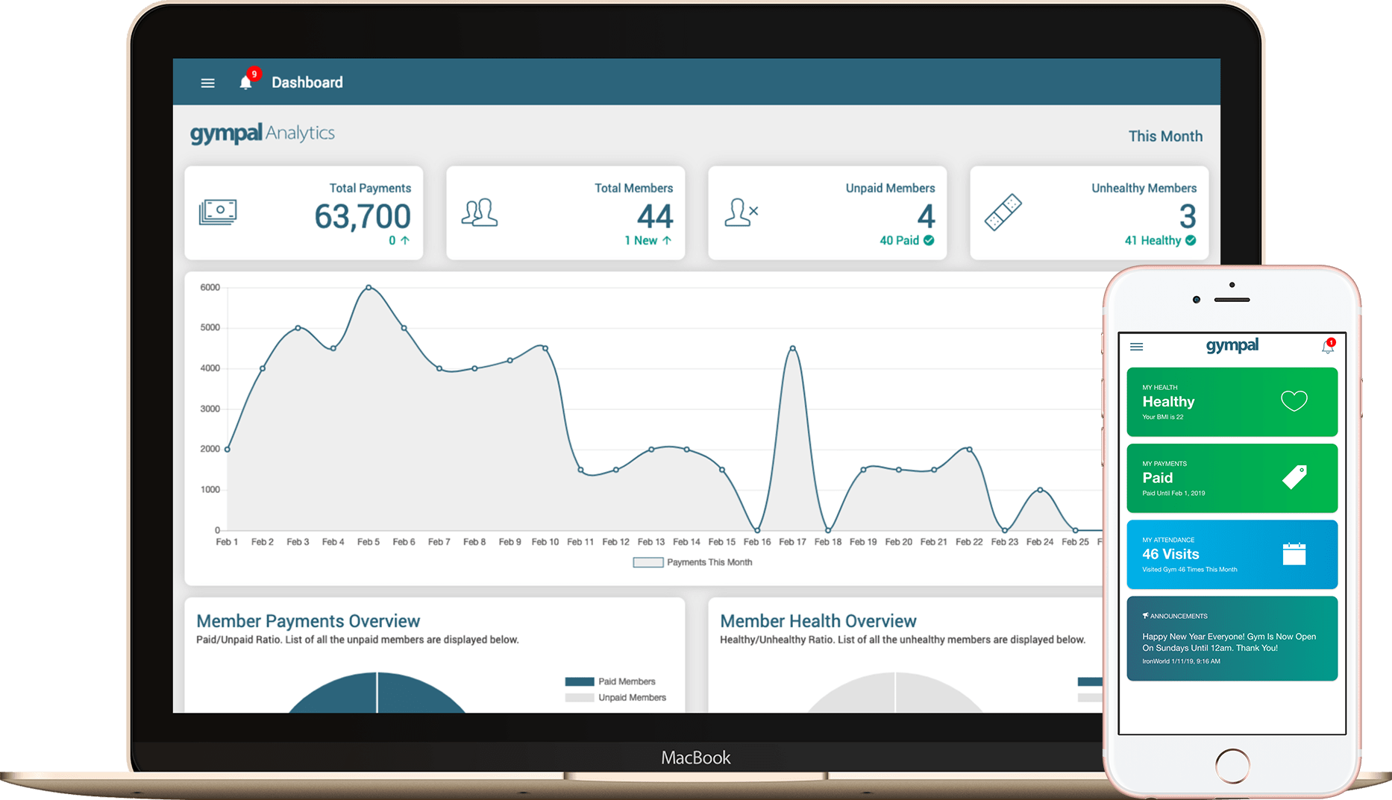Open the phone app hamburger menu
The height and width of the screenshot is (800, 1392).
[x=1136, y=347]
